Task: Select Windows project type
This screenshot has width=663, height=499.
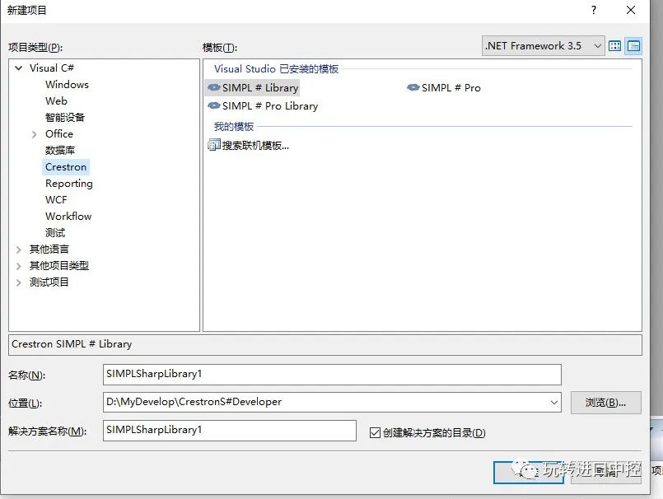Action: pyautogui.click(x=67, y=85)
